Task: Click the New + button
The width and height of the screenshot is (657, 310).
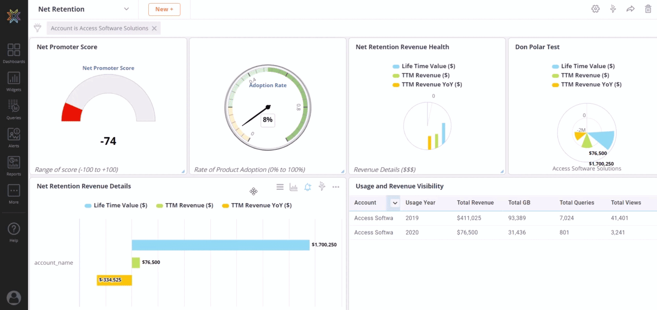Action: tap(164, 9)
